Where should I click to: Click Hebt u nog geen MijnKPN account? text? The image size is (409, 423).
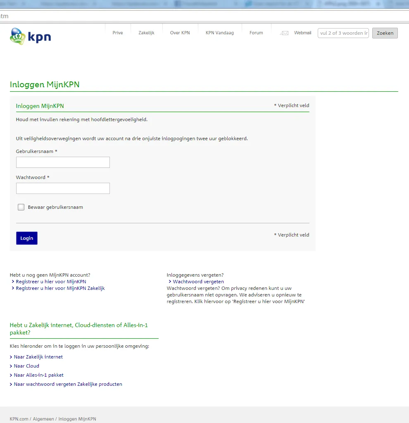50,275
